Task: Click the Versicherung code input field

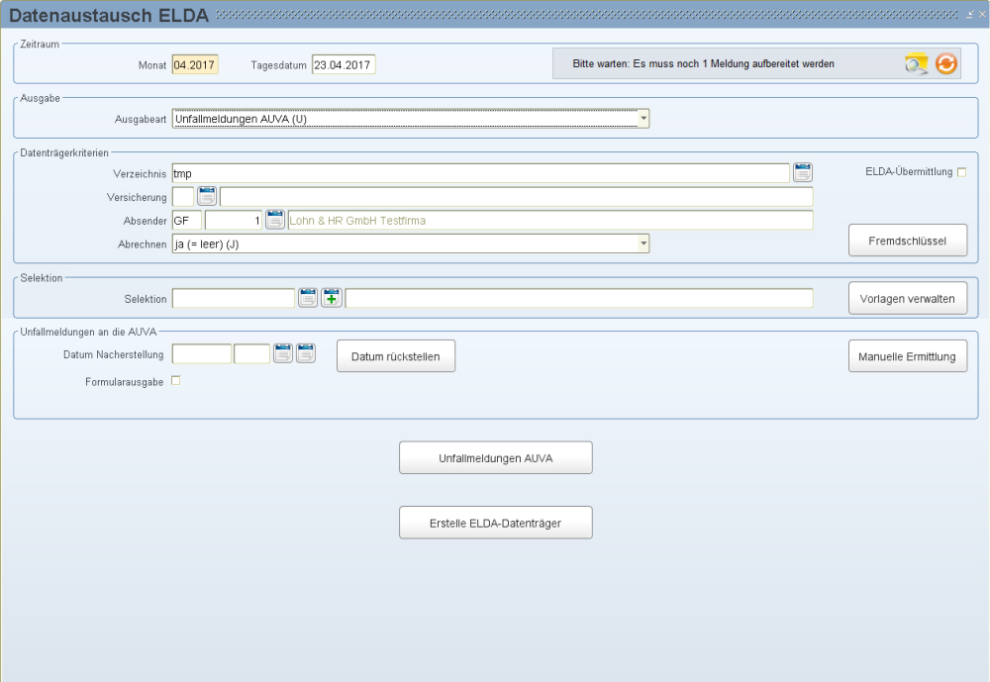Action: click(183, 197)
